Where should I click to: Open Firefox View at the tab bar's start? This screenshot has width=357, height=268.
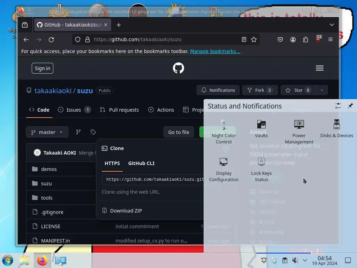tap(25, 25)
